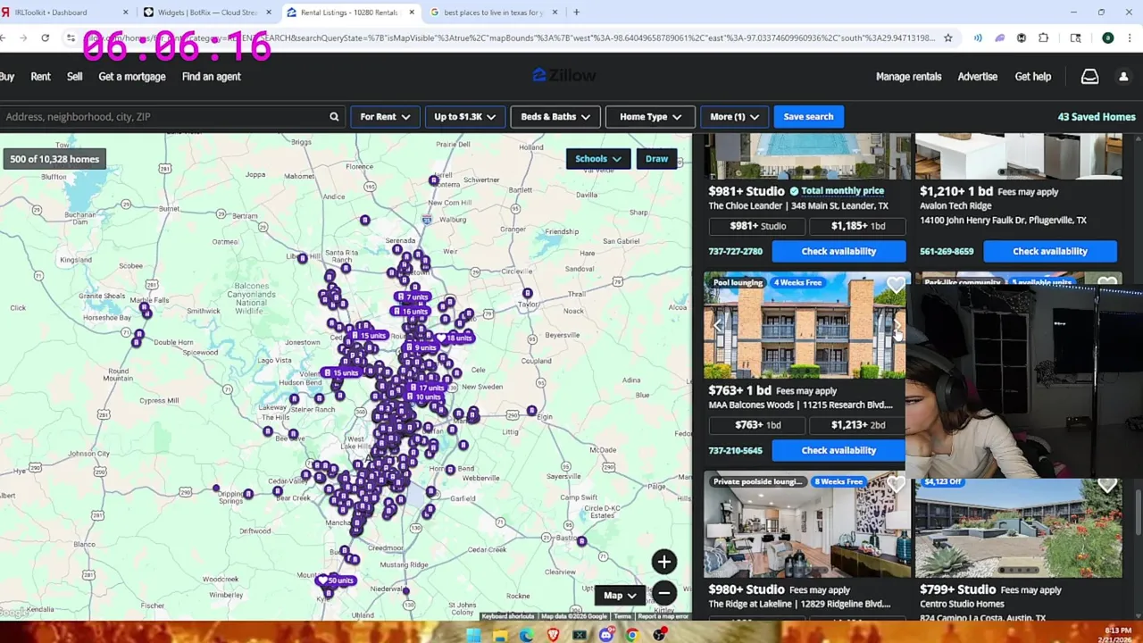Switch to Widgets BotRix tab
Image resolution: width=1143 pixels, height=643 pixels.
(x=207, y=13)
